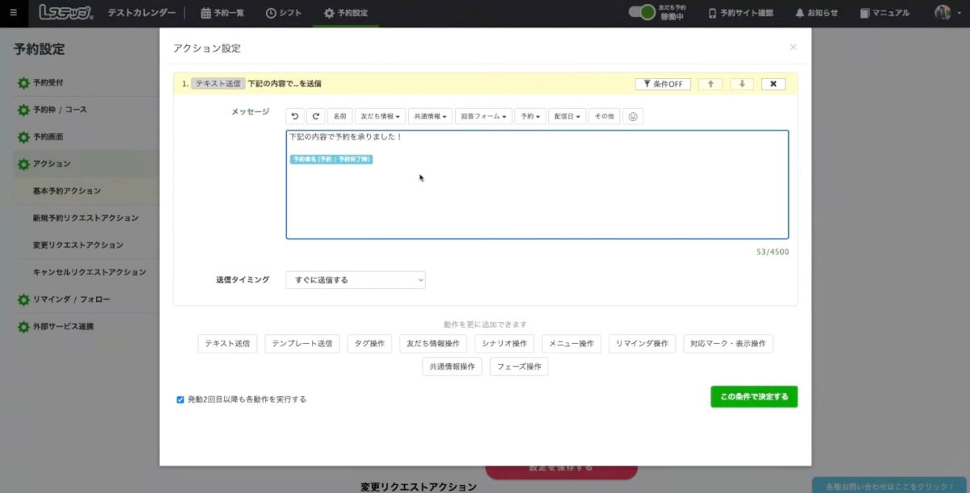Viewport: 970px width, 493px height.
Task: Click the undo arrow in message toolbar
Action: [295, 117]
